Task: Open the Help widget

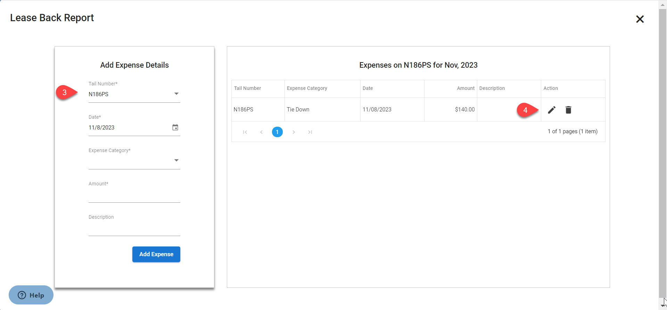Action: (x=31, y=295)
